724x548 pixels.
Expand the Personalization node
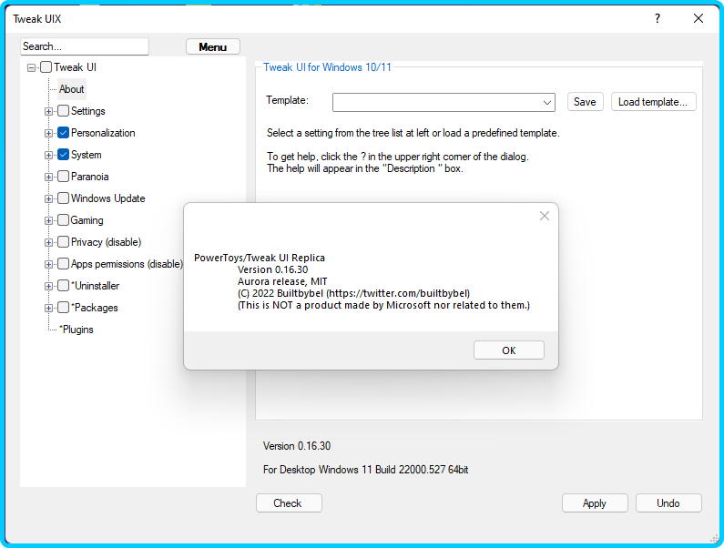[x=48, y=133]
